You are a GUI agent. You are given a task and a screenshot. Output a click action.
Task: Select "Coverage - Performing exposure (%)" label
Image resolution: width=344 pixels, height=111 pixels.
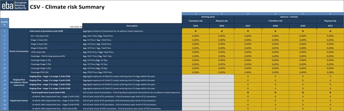(x=47, y=56)
